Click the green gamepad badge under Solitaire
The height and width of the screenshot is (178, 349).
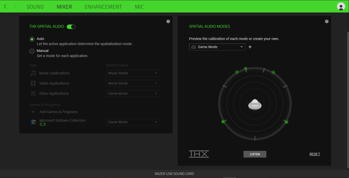43,124
